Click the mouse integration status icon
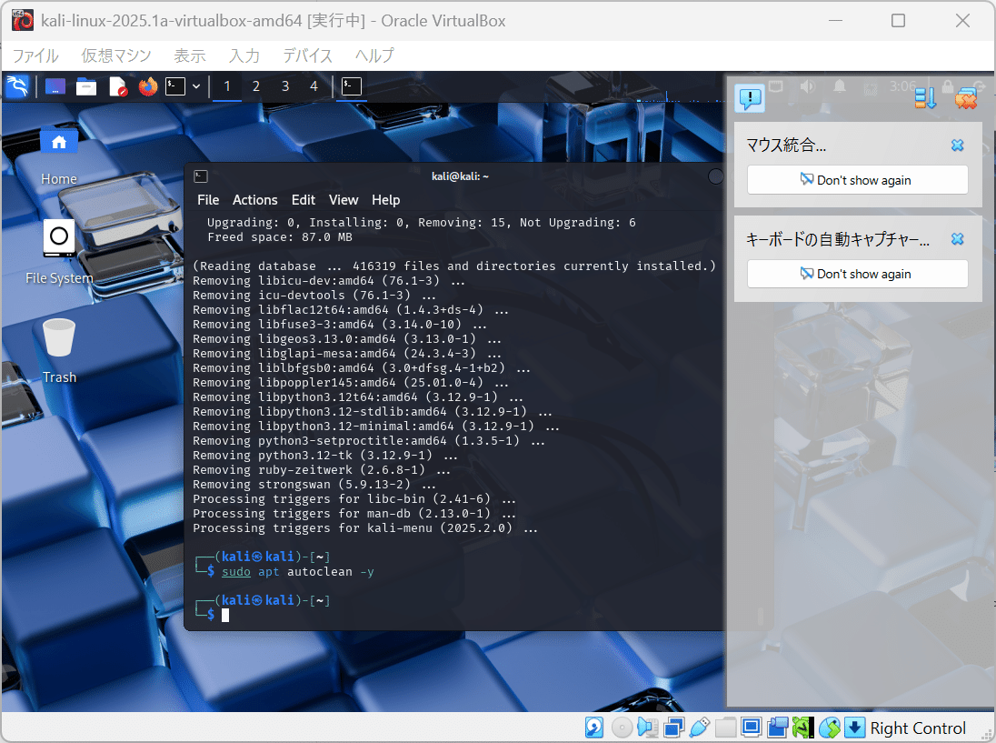The width and height of the screenshot is (996, 743). (829, 728)
